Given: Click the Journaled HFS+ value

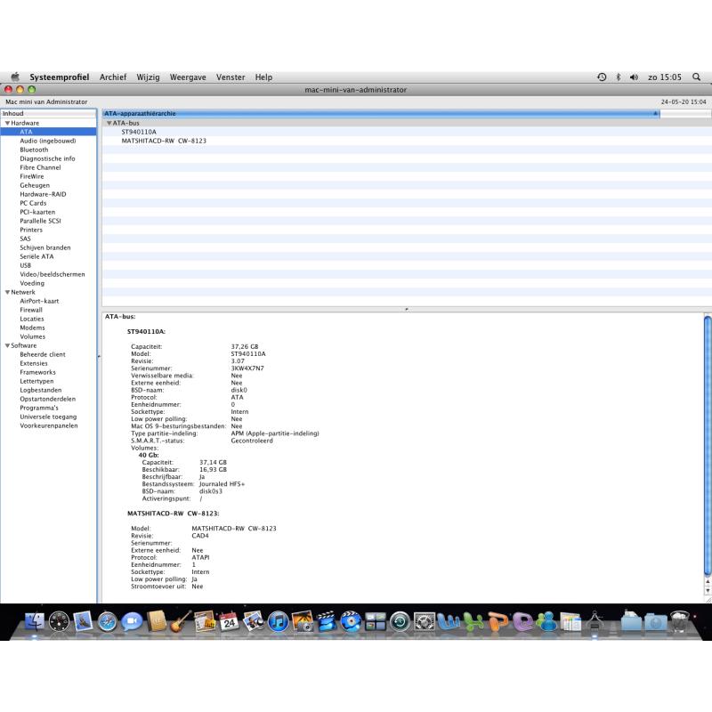Looking at the screenshot, I should (222, 484).
